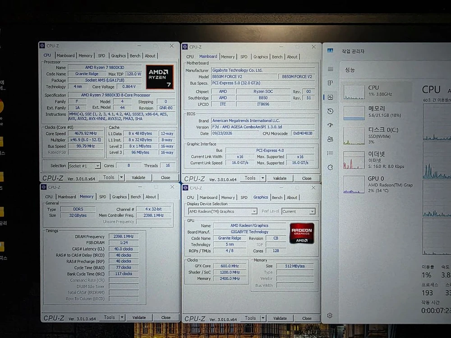Viewport: 451px width, 338px height.
Task: Click Close button in the CPU tab window
Action: pos(166,178)
